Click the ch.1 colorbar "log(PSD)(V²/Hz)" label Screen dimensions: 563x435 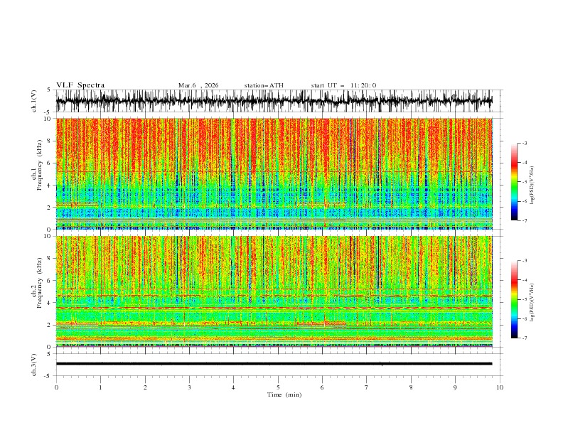(532, 185)
